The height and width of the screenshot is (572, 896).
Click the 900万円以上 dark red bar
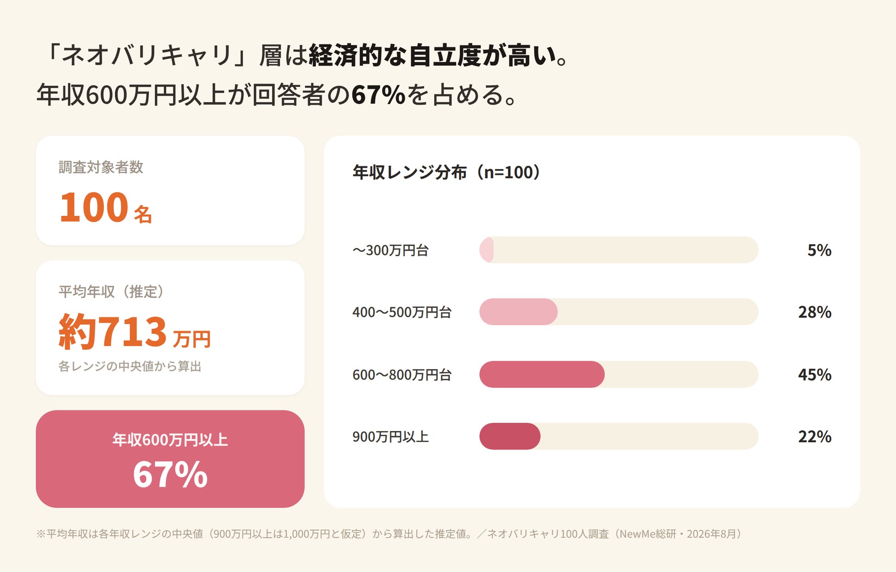coord(510,436)
